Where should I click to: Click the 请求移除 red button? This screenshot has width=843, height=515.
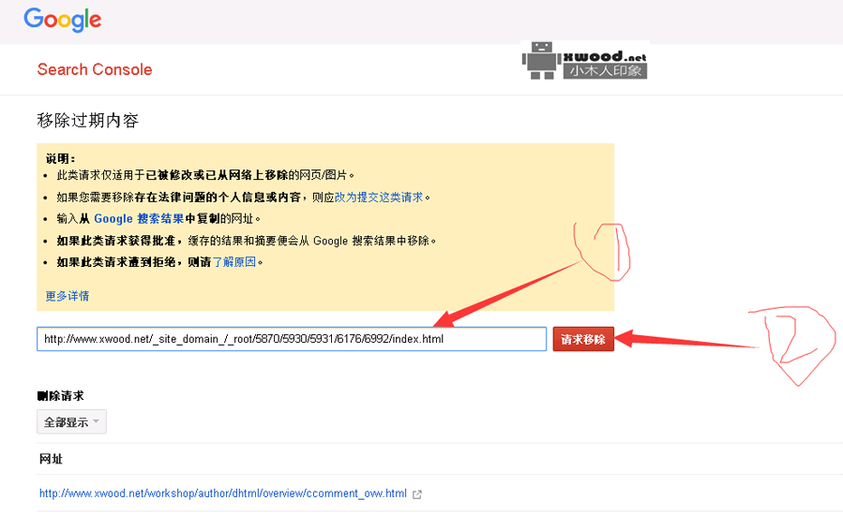click(x=583, y=339)
